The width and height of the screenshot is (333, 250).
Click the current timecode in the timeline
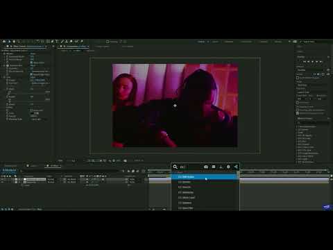[9, 170]
